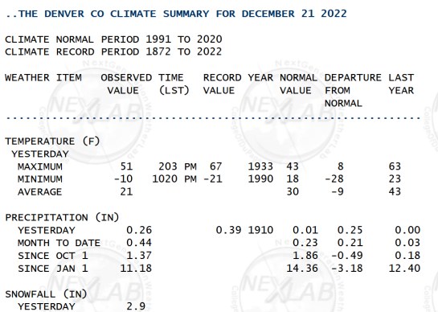Image resolution: width=438 pixels, height=312 pixels.
Task: Click the SINCE OCT 1 row label
Action: click(x=53, y=256)
